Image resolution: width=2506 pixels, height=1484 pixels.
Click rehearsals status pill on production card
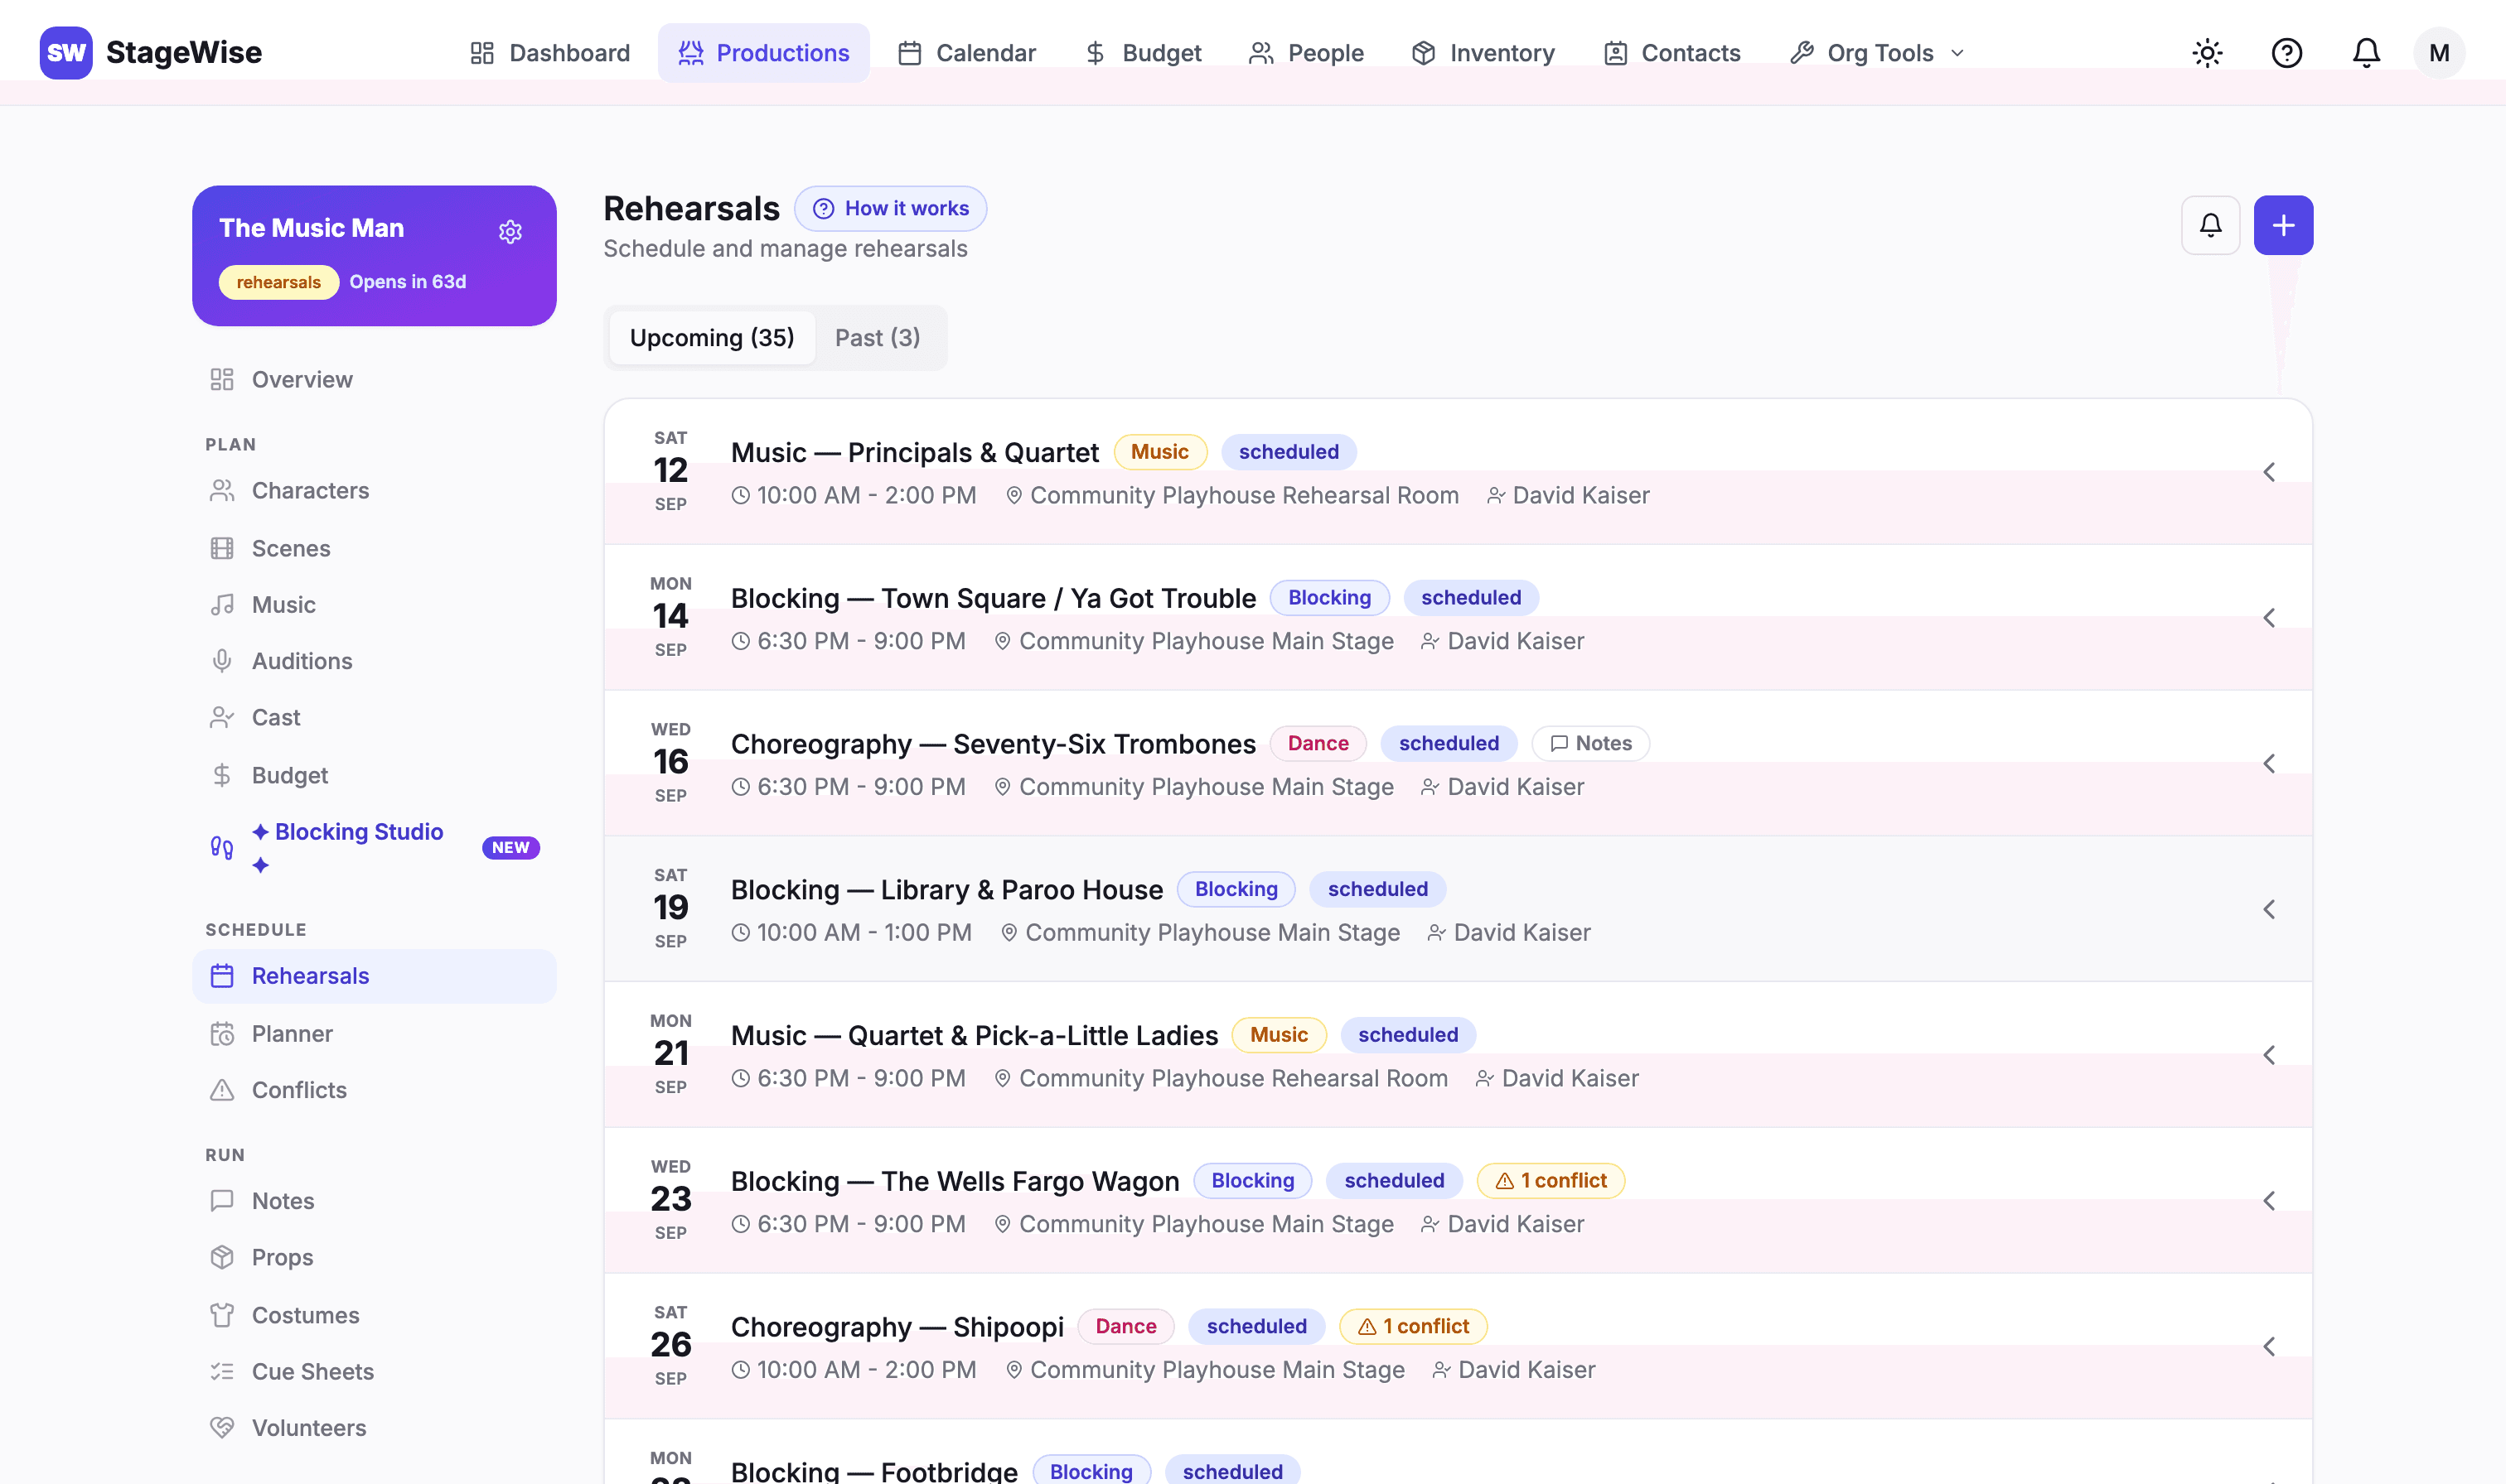[279, 282]
